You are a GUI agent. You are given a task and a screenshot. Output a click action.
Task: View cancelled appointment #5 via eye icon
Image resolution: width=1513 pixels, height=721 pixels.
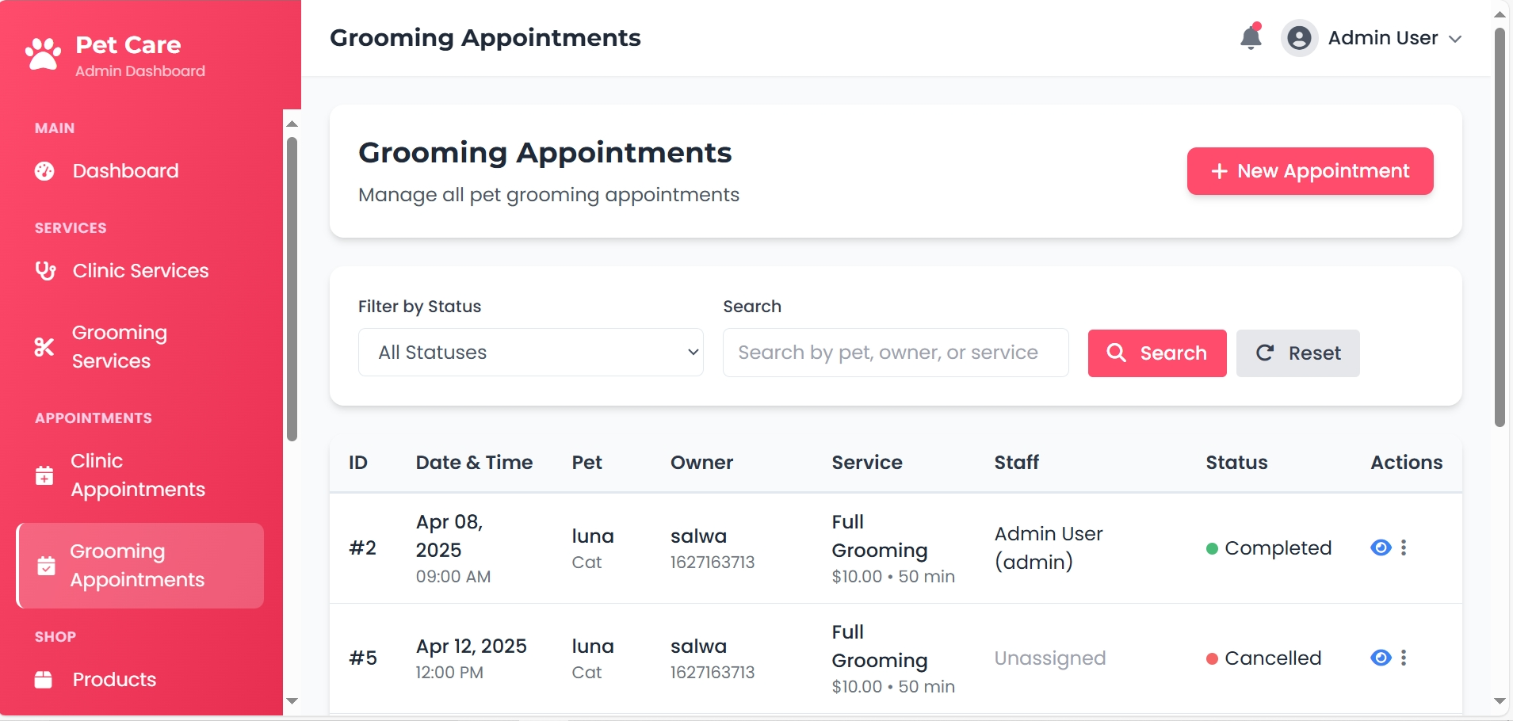point(1381,658)
